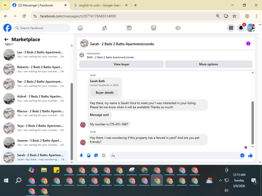Open the Facebook menu grid icon

(x=231, y=28)
